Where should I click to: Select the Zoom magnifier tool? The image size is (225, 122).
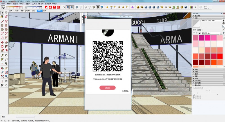click(2, 72)
